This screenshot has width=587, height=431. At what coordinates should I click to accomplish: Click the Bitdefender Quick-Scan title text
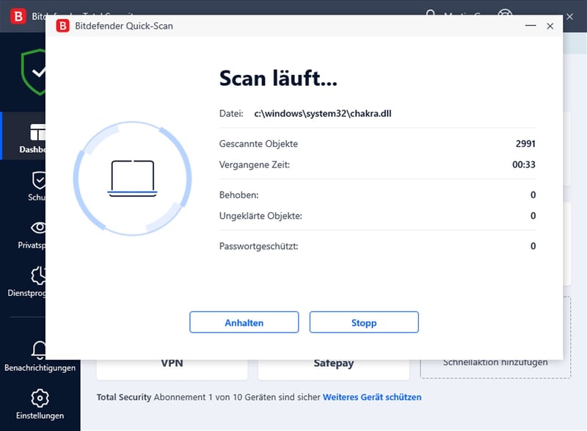[124, 26]
